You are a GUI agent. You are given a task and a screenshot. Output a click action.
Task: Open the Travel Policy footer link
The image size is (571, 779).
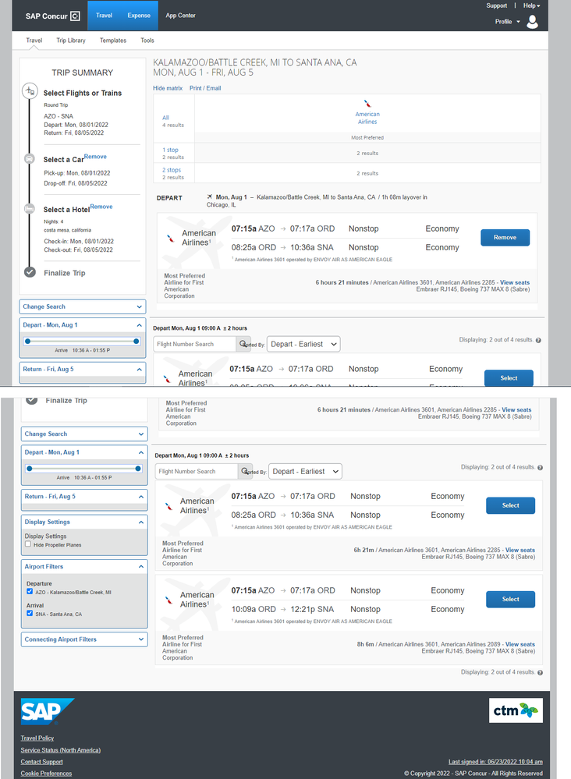coord(37,738)
